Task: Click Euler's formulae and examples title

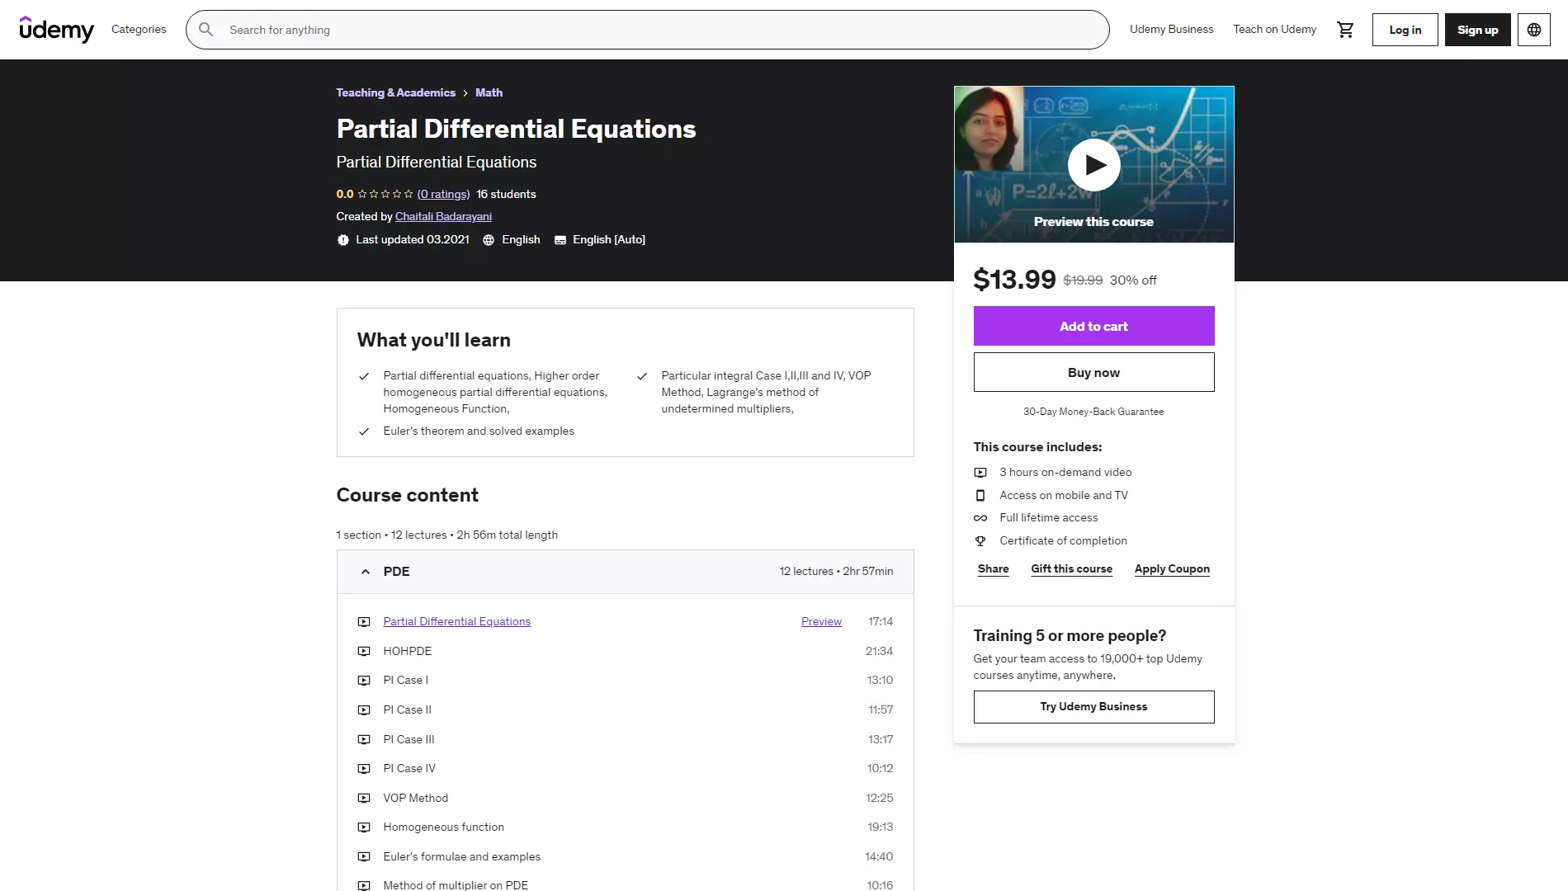Action: (x=461, y=857)
